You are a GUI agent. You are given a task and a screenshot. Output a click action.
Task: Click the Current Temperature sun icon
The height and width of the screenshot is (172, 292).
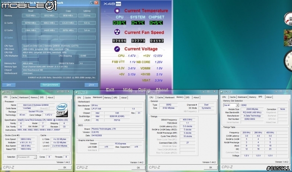click(117, 11)
